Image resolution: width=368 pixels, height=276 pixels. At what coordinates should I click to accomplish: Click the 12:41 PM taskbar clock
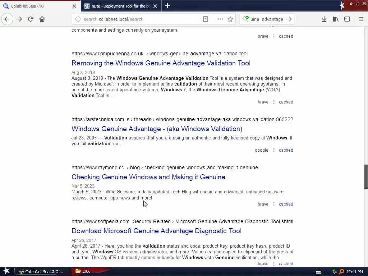click(355, 272)
